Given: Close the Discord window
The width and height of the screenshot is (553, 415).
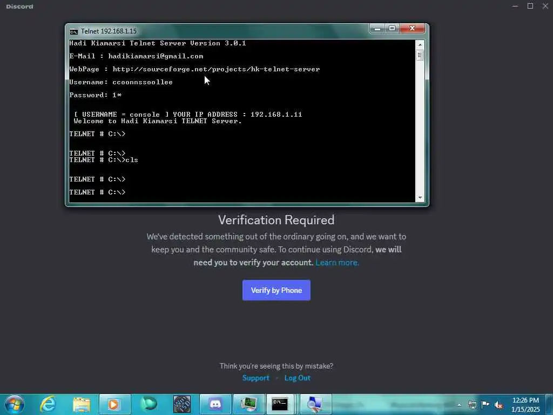Looking at the screenshot, I should click(545, 6).
